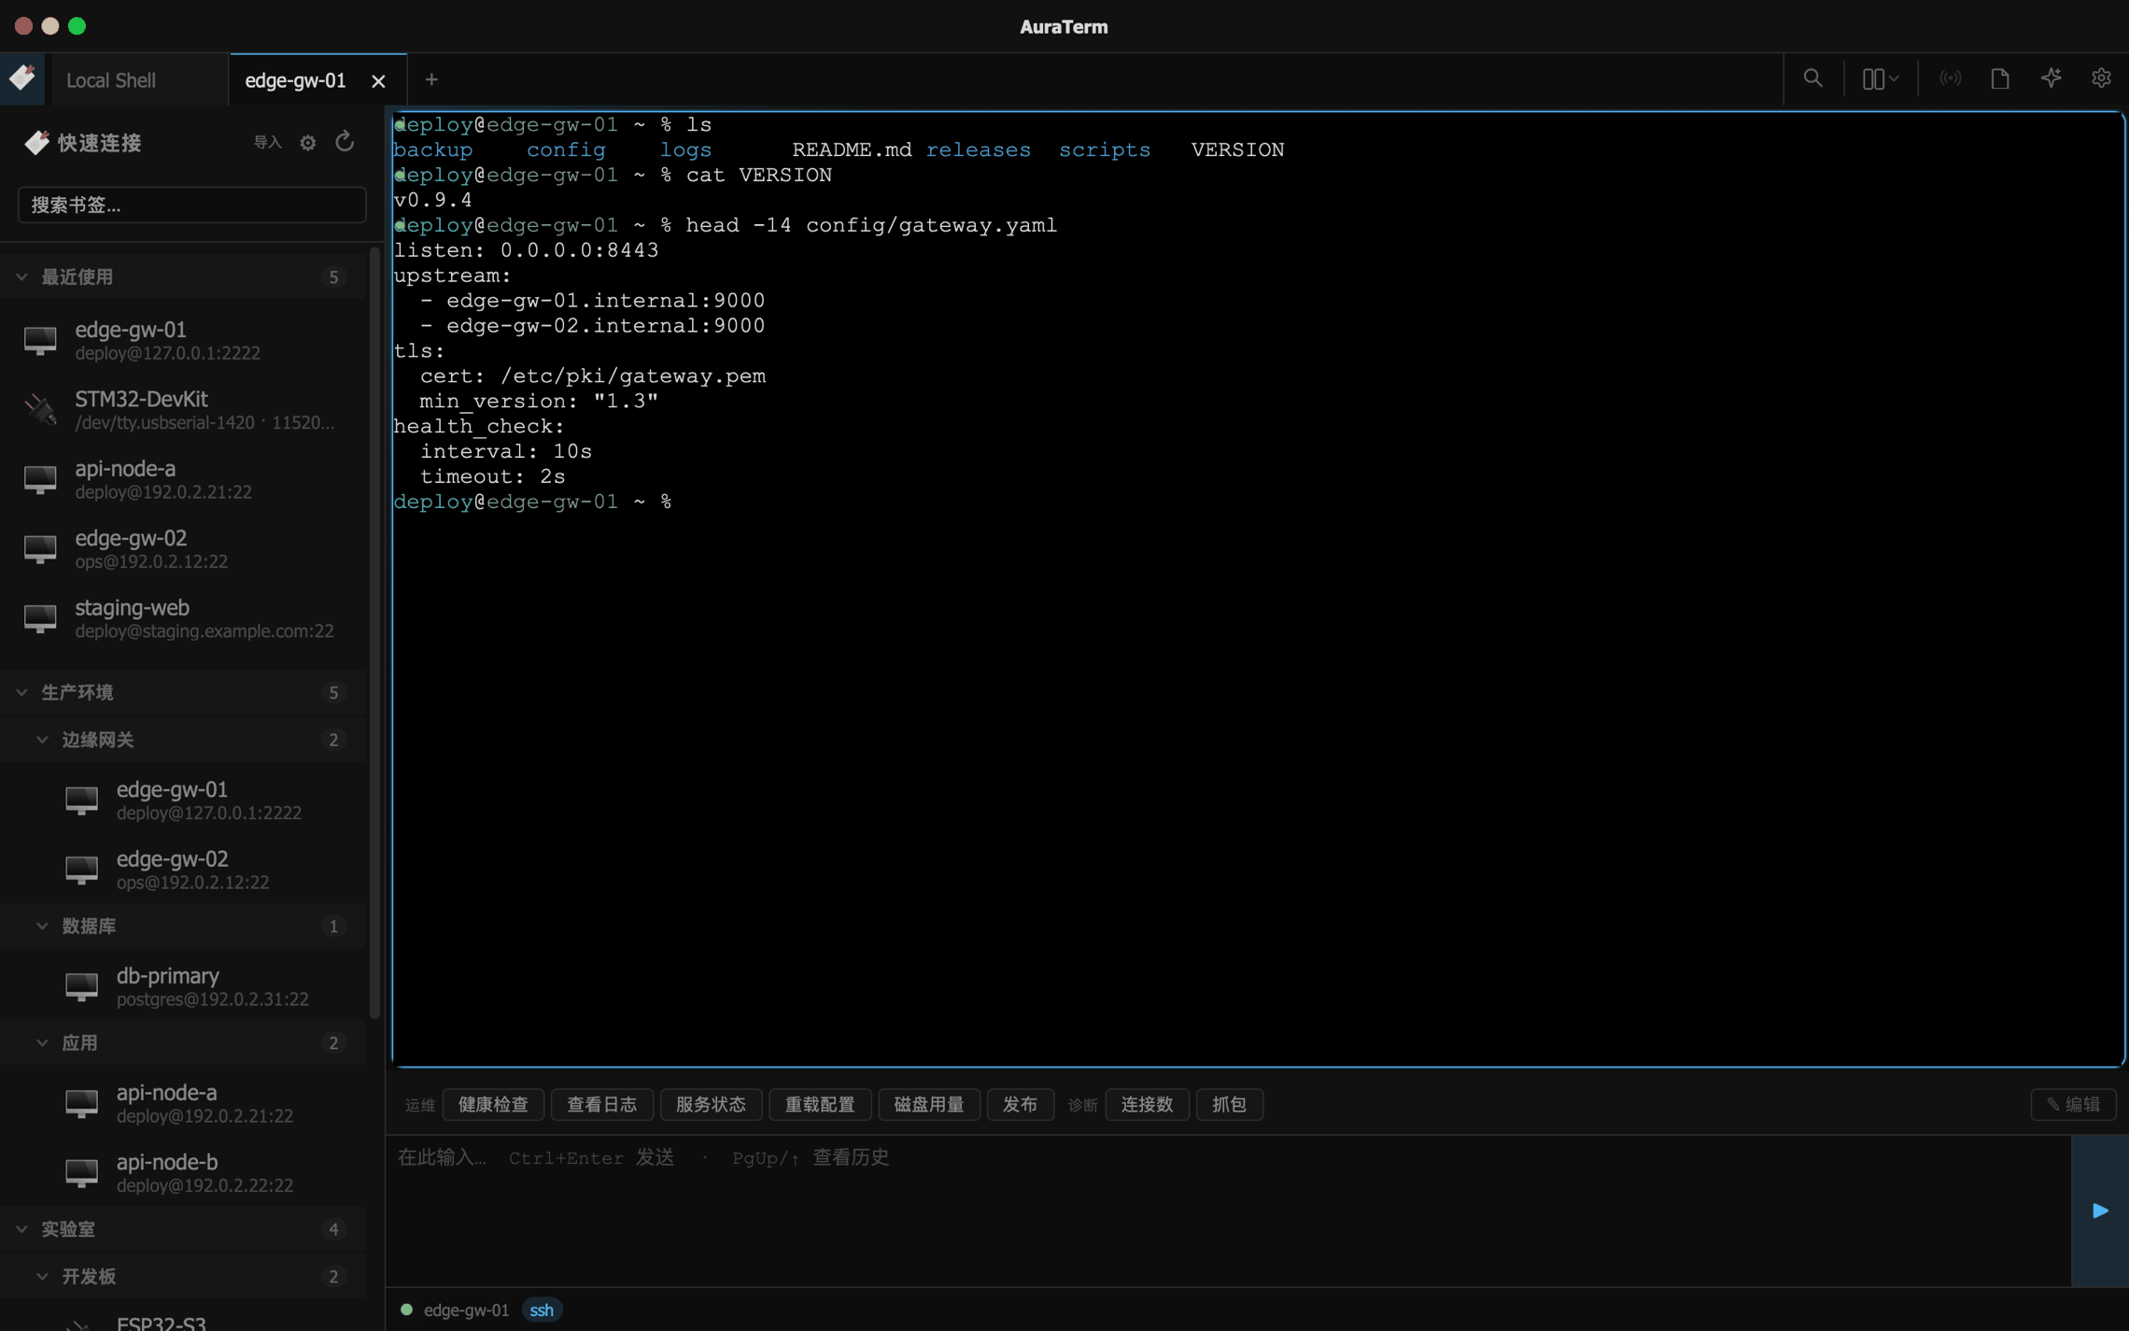
Task: Click the README.md filename in terminal
Action: [852, 149]
